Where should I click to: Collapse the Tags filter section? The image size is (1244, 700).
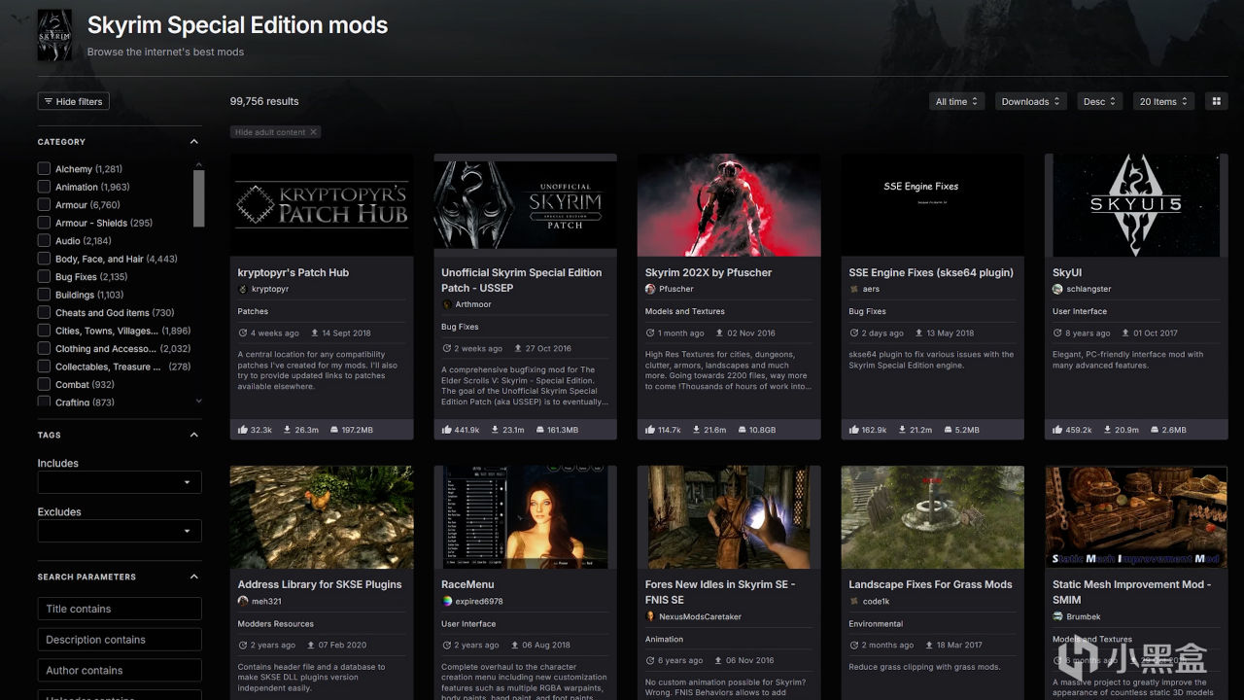(193, 435)
